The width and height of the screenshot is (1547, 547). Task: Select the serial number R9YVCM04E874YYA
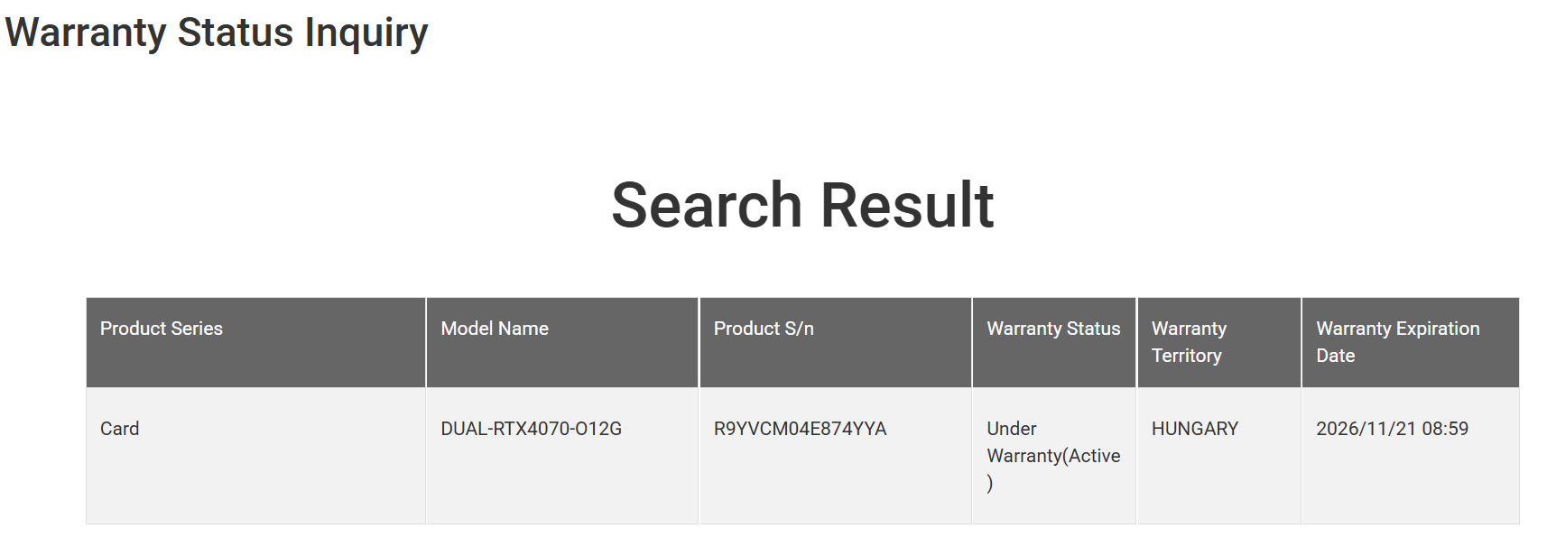800,429
